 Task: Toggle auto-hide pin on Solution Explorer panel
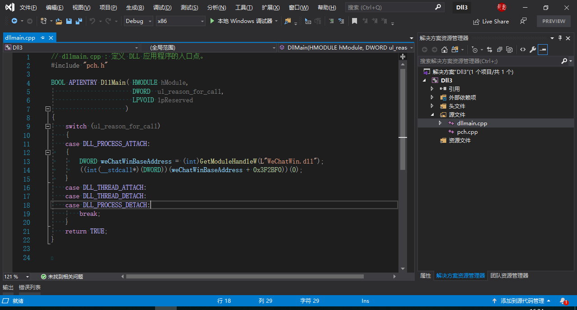(x=560, y=38)
